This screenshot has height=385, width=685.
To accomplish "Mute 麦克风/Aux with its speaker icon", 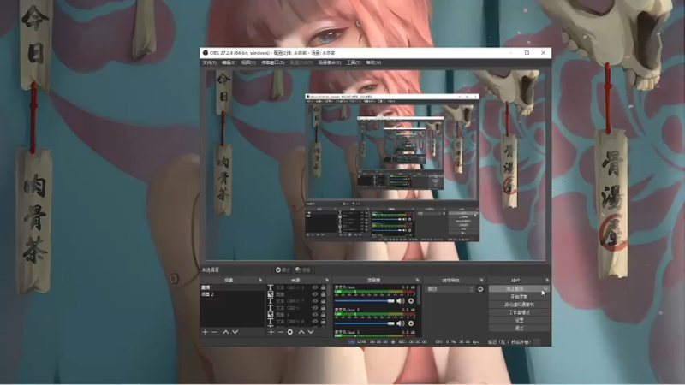I will click(400, 301).
